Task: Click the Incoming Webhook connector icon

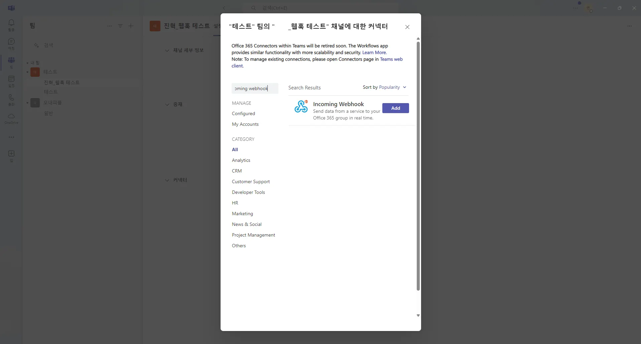Action: (x=301, y=106)
